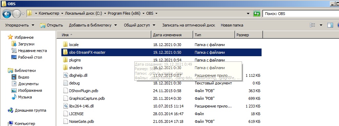Select the plugins folder name
The image size is (339, 126).
[x=75, y=60]
